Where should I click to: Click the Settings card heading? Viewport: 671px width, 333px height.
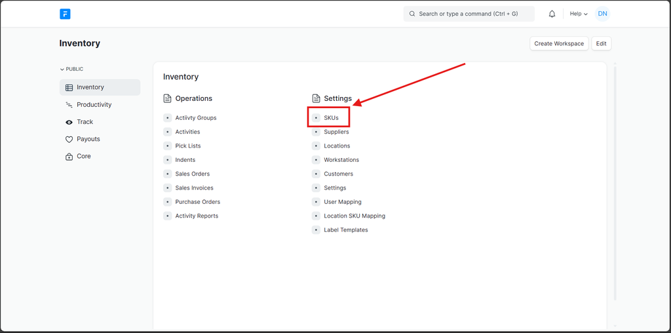click(x=337, y=98)
